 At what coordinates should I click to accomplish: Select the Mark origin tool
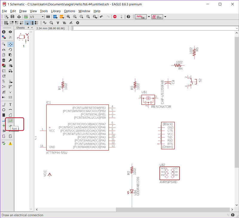click(10, 37)
